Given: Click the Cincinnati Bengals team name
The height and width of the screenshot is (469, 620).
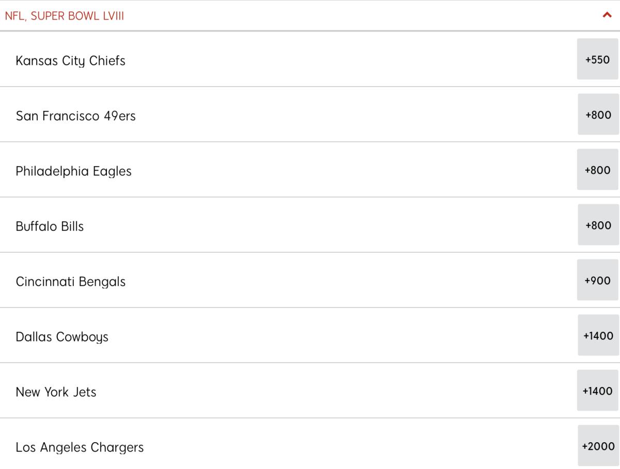Looking at the screenshot, I should point(70,282).
